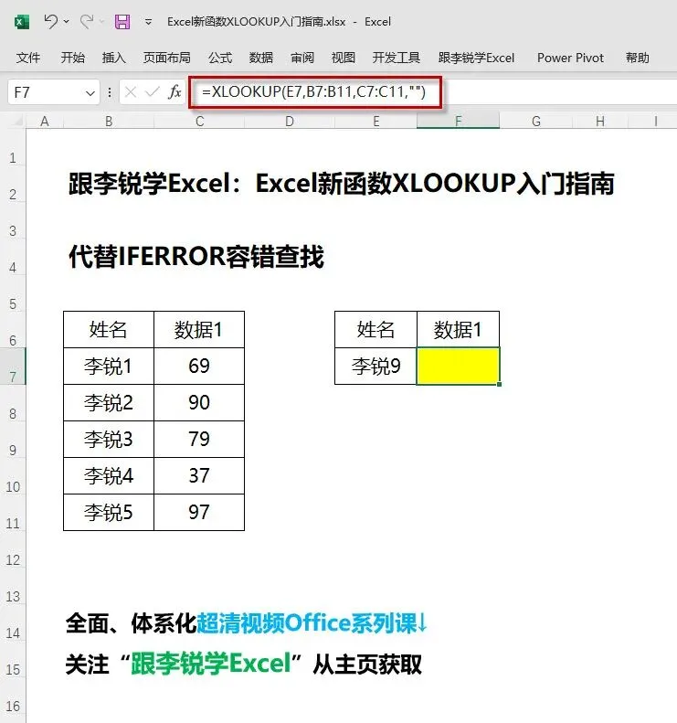Expand the Name Box dropdown arrow
677x723 pixels.
pyautogui.click(x=90, y=93)
